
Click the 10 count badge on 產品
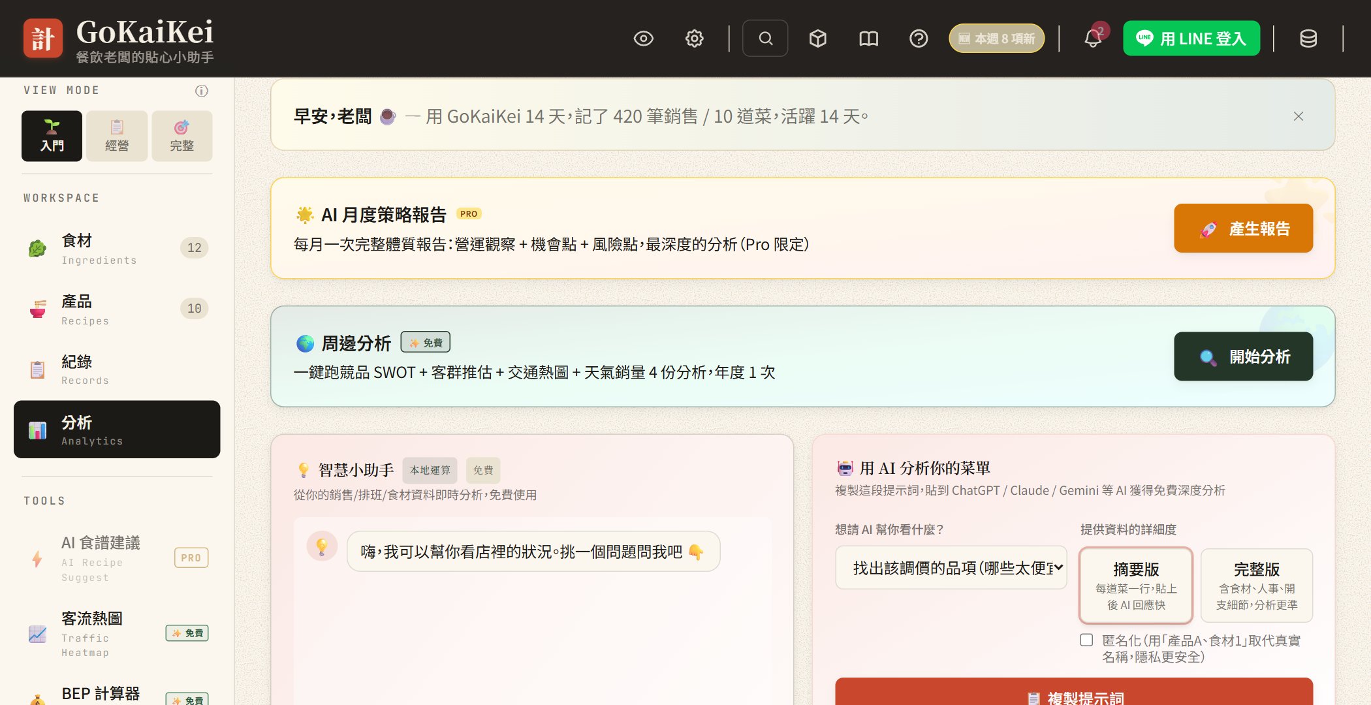(195, 309)
